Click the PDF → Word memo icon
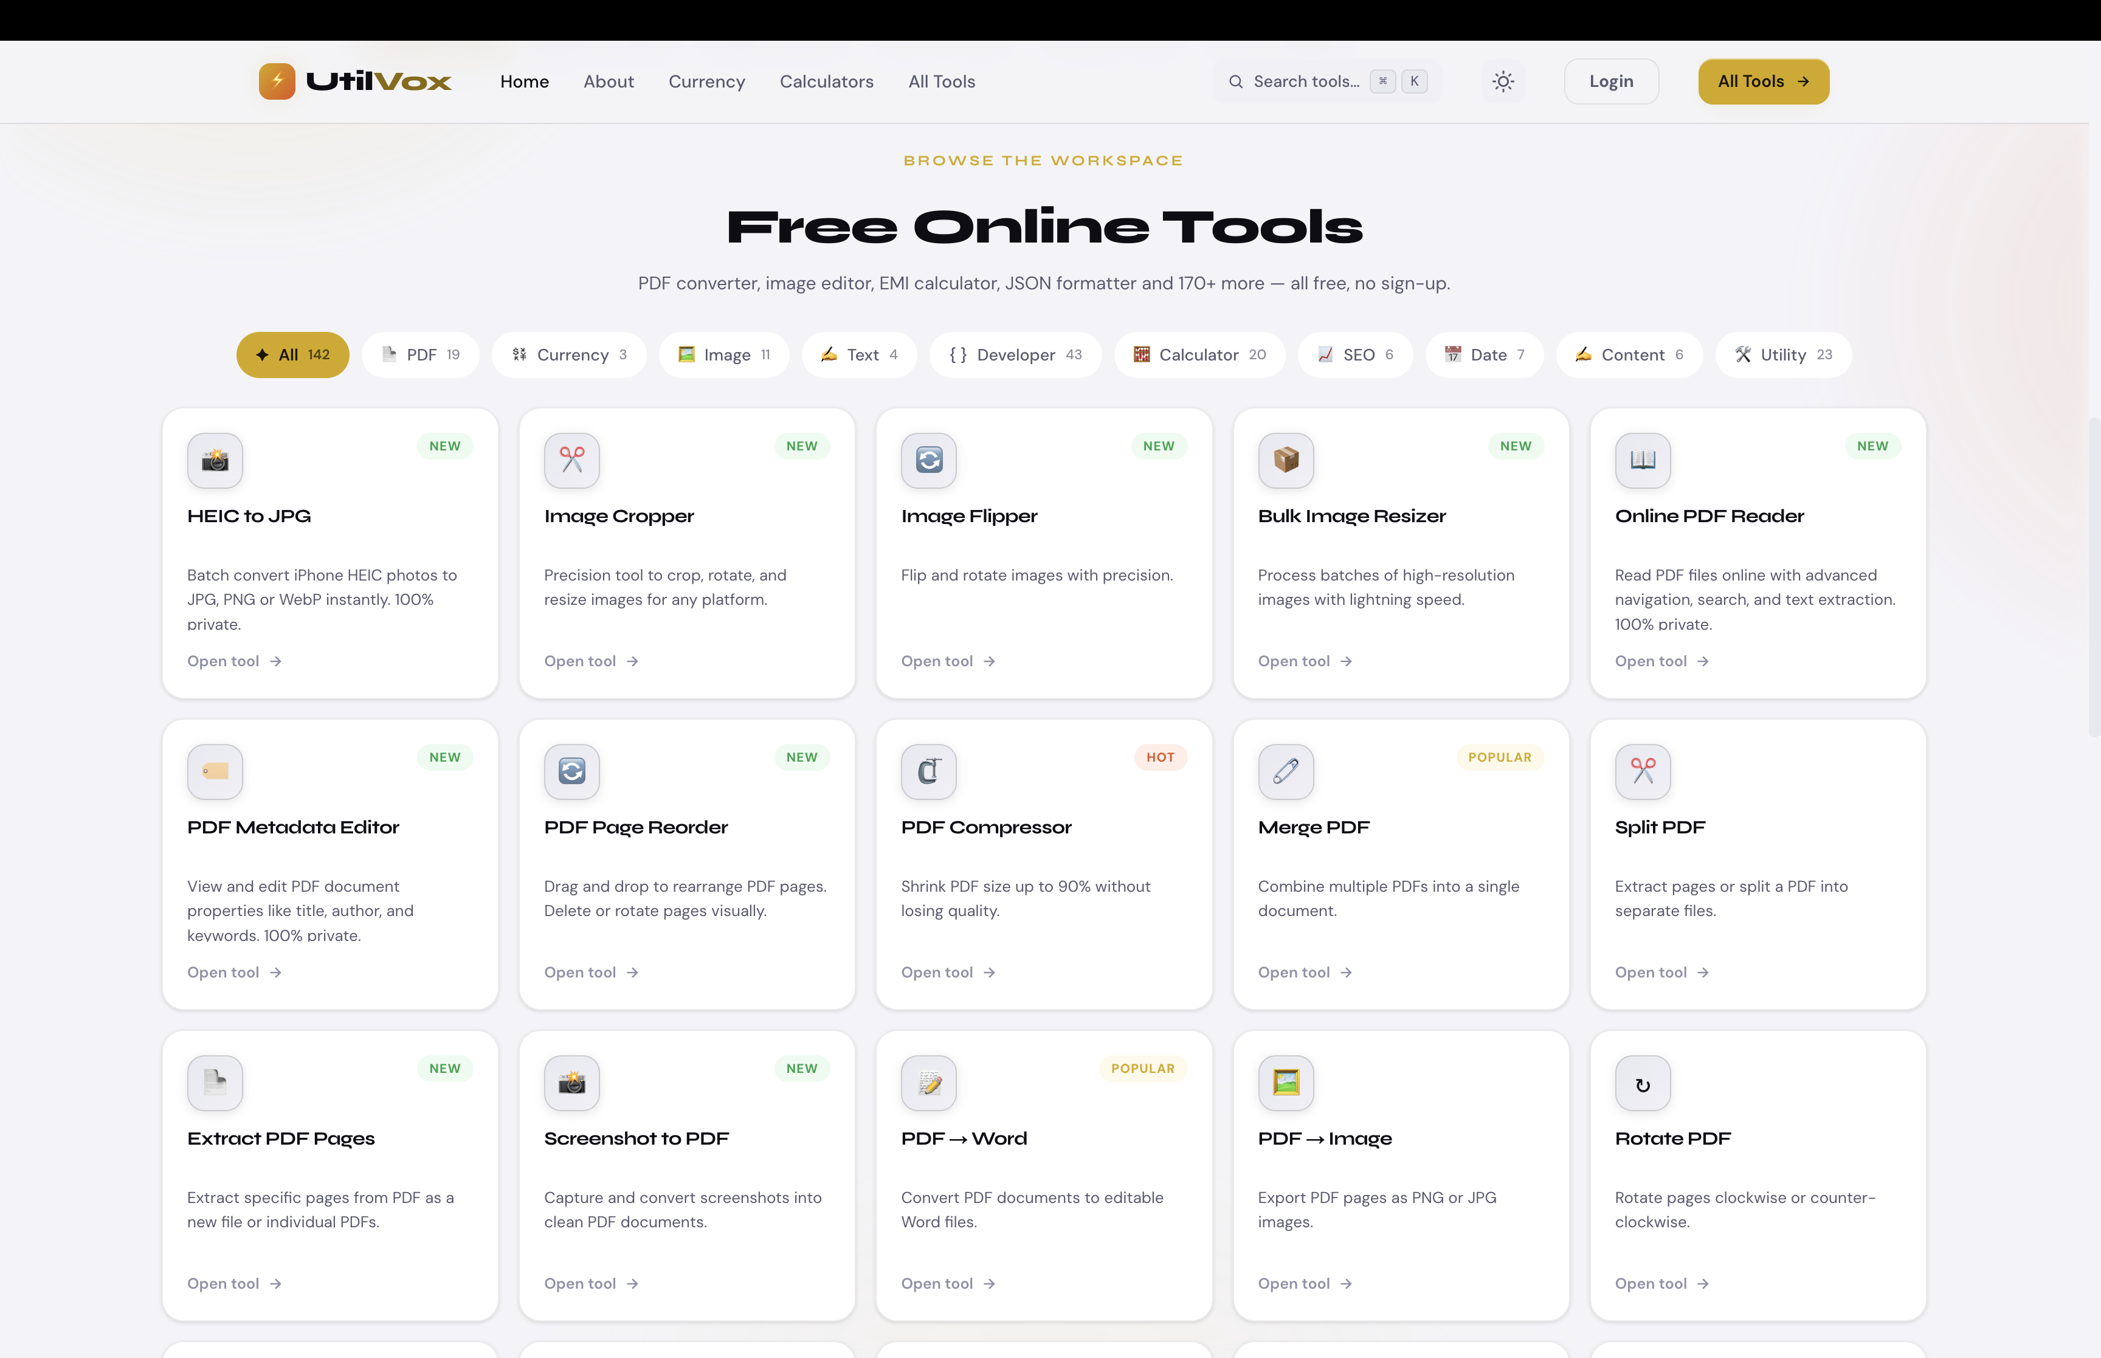The height and width of the screenshot is (1358, 2101). (930, 1083)
